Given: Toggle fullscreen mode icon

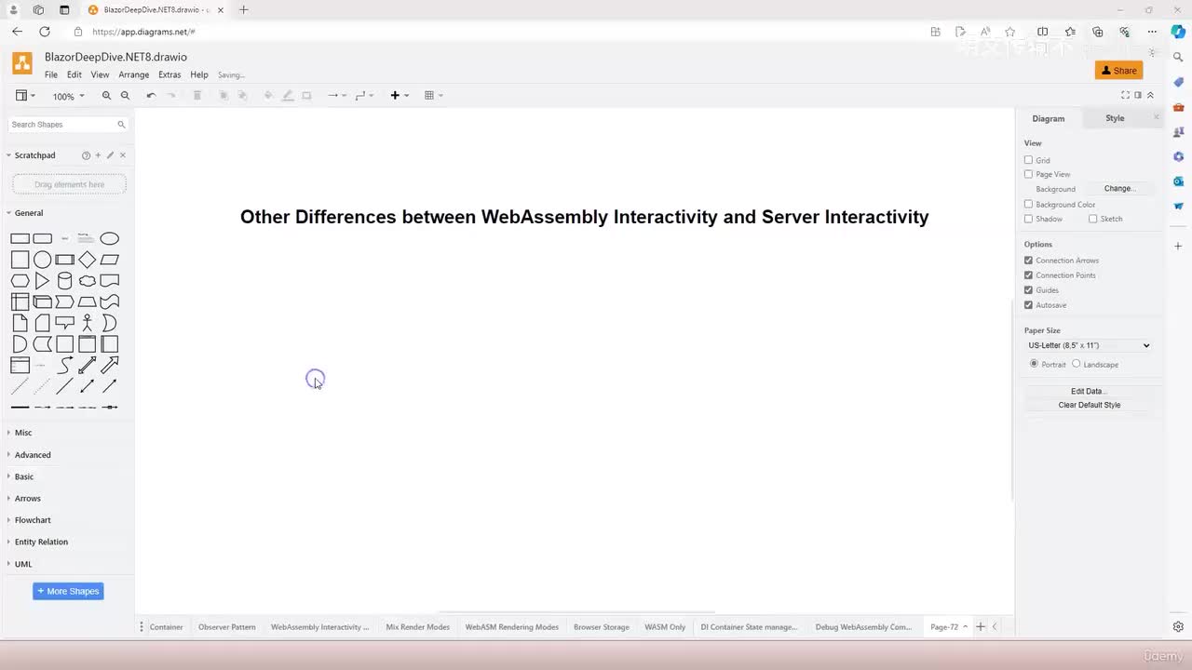Looking at the screenshot, I should pos(1125,95).
